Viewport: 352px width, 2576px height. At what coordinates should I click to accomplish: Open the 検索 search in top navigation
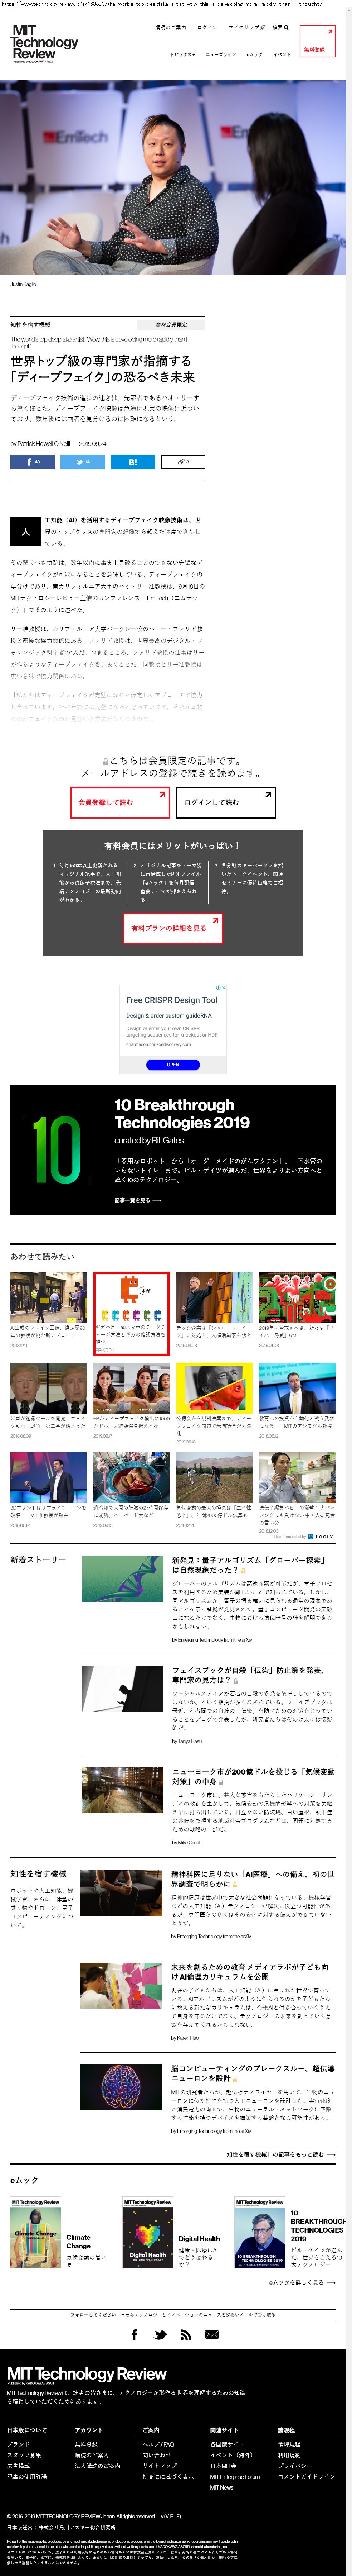[280, 28]
